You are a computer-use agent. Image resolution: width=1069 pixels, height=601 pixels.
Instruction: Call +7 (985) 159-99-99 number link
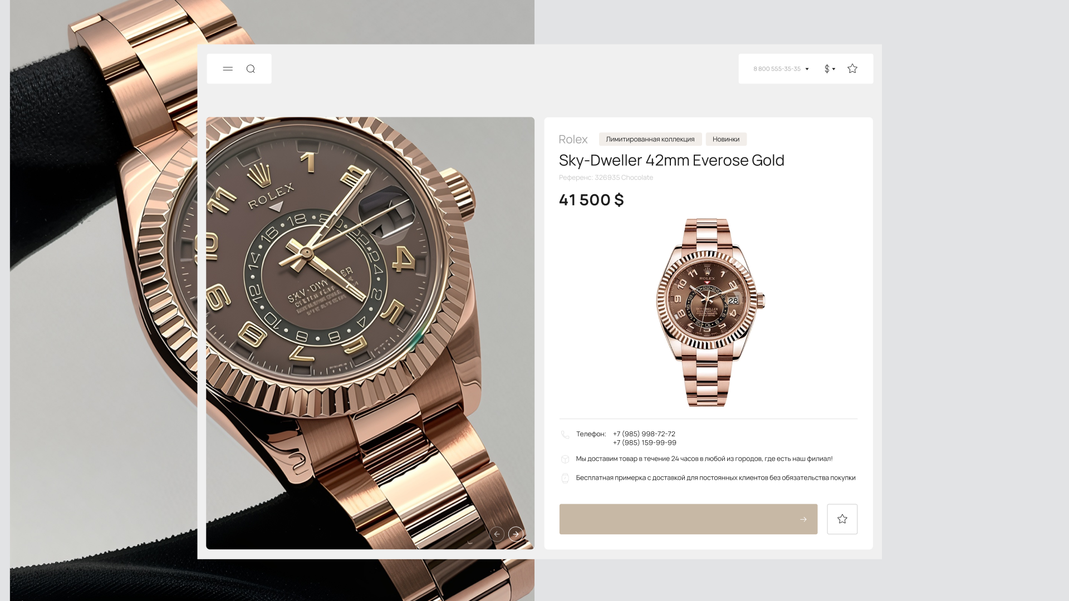[x=644, y=443]
